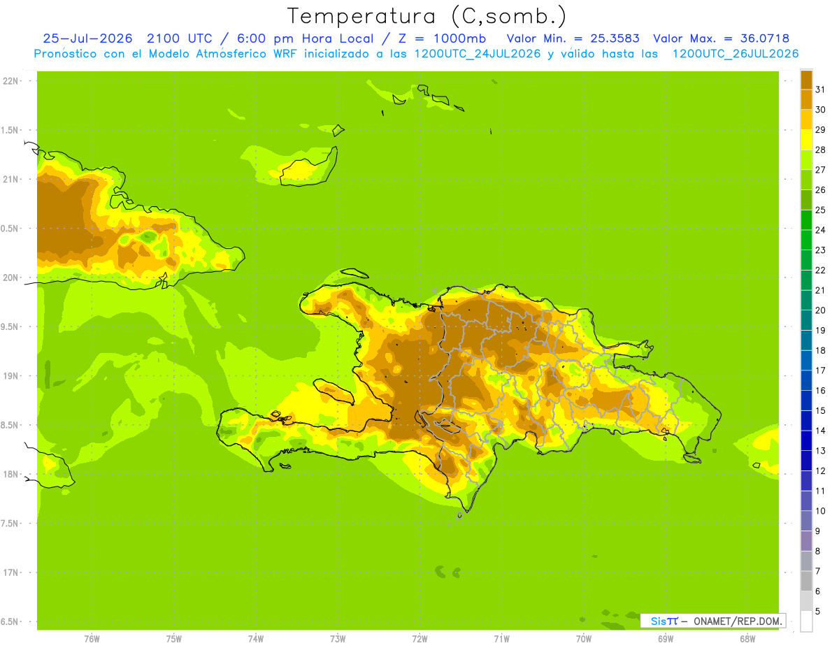Click the yellow legend band between 28 and 29
839x648 pixels.
tap(806, 140)
